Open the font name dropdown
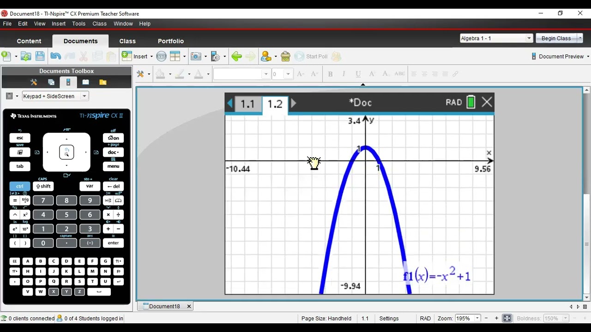The height and width of the screenshot is (332, 591). coord(265,74)
